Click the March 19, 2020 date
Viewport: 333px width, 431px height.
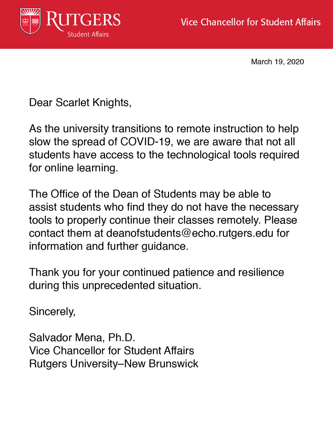click(277, 62)
